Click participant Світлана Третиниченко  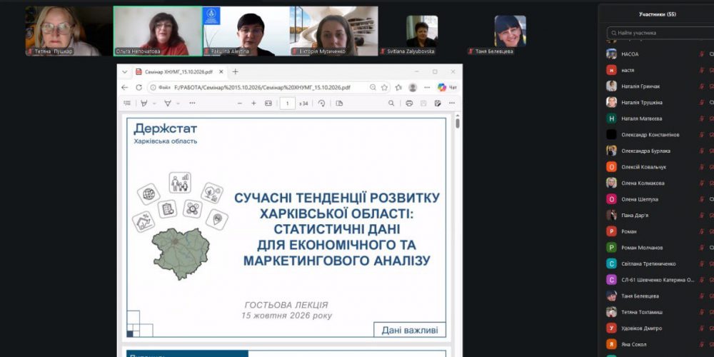(x=659, y=263)
